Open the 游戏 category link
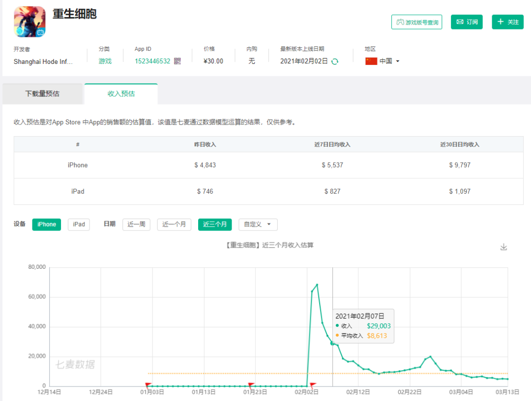The height and width of the screenshot is (401, 531). pos(105,61)
